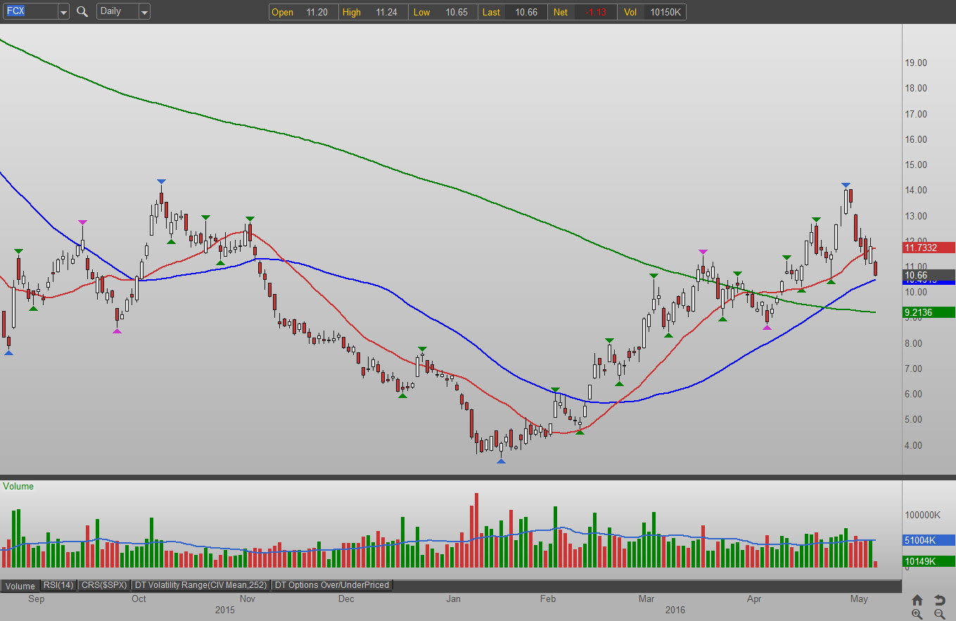Click the blue marker at the January low
This screenshot has height=621, width=956.
coord(501,461)
